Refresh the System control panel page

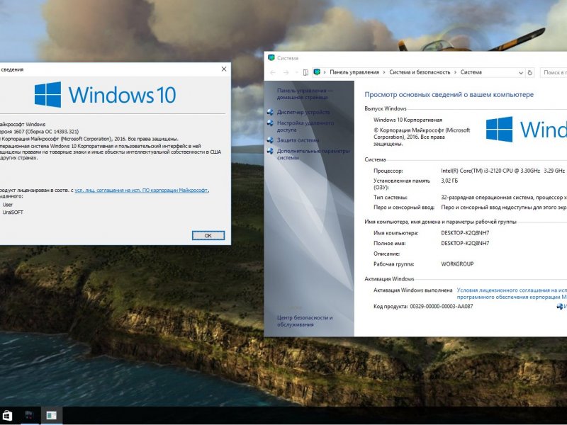click(529, 73)
